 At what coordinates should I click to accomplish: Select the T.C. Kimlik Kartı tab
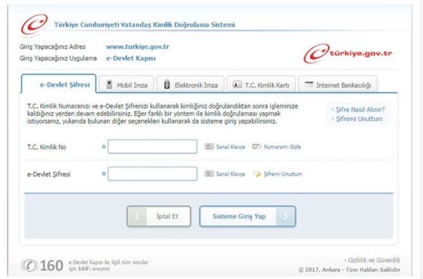tap(261, 84)
